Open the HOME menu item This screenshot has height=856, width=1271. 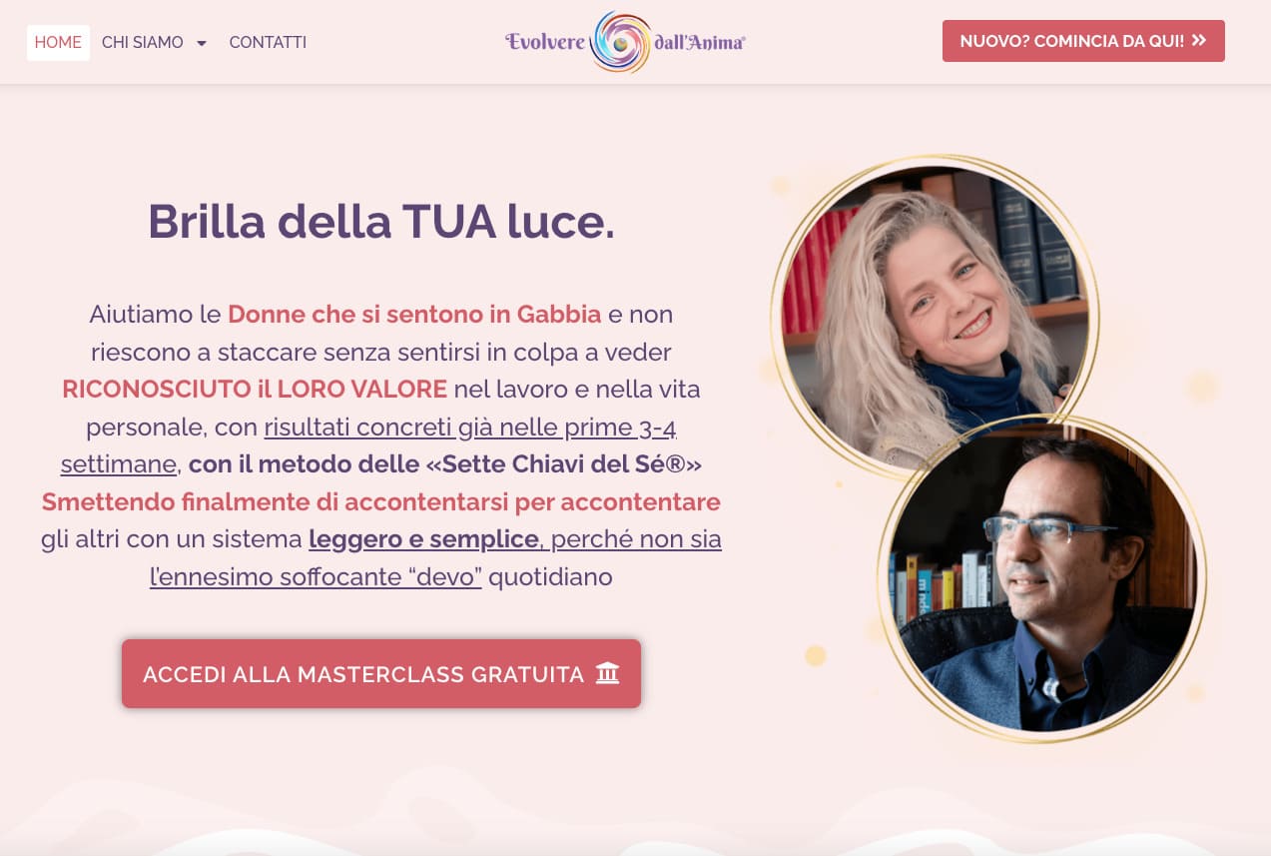coord(58,43)
